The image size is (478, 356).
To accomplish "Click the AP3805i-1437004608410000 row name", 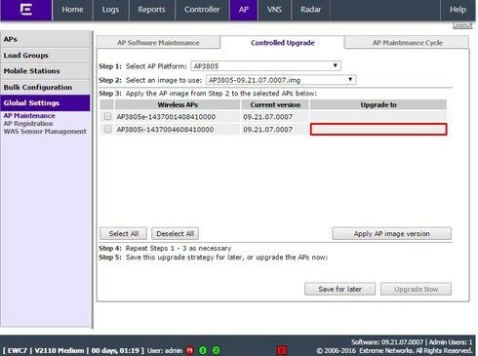I will 165,130.
